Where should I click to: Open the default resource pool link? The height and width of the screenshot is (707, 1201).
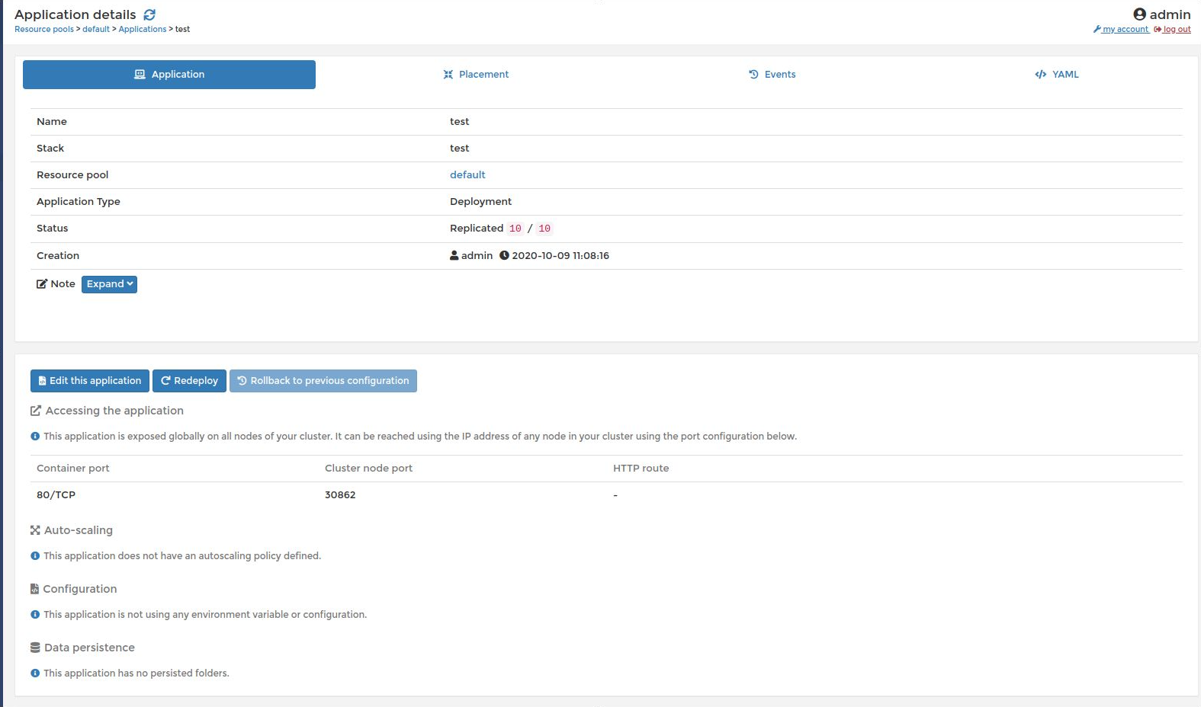467,175
